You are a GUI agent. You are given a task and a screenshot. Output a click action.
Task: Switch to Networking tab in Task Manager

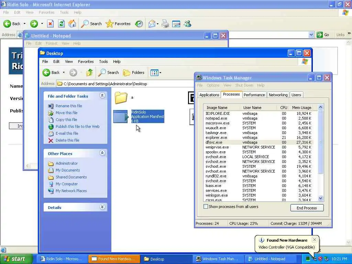[278, 95]
